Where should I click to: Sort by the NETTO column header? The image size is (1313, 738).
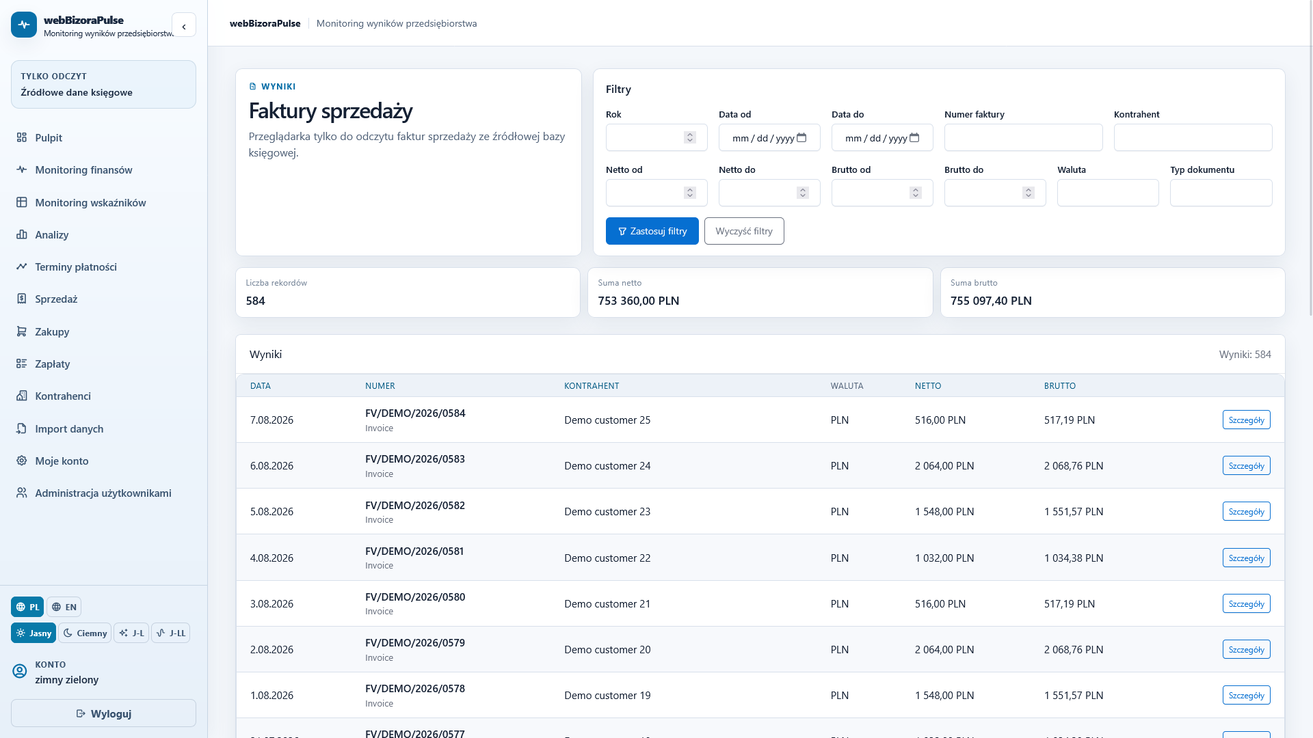[x=928, y=385]
